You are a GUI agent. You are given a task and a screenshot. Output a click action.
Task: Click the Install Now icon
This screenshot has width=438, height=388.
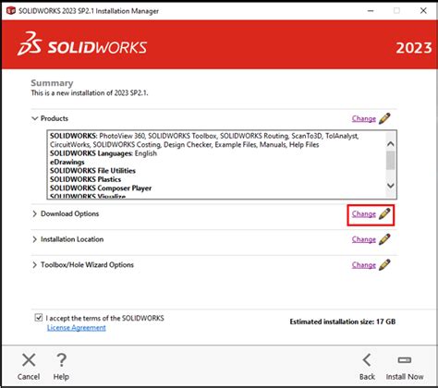(405, 359)
